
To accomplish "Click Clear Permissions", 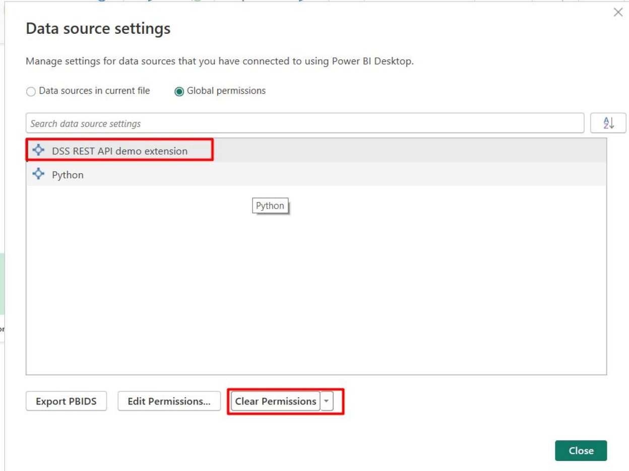I will coord(276,401).
